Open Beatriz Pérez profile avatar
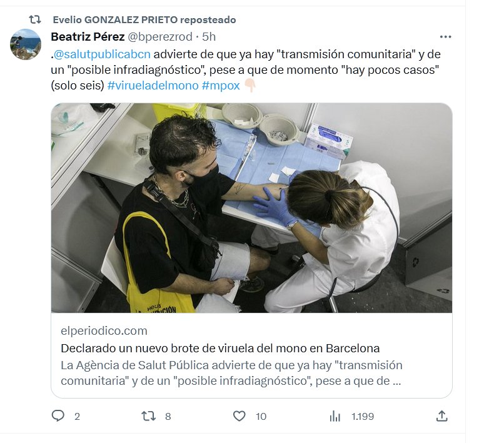 click(26, 44)
